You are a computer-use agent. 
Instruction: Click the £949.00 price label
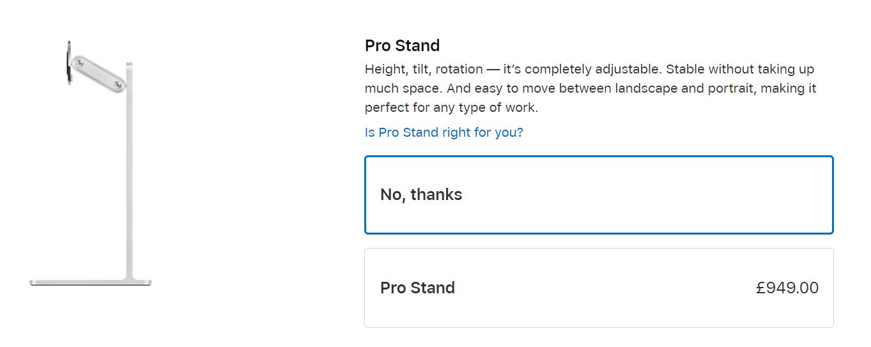787,288
